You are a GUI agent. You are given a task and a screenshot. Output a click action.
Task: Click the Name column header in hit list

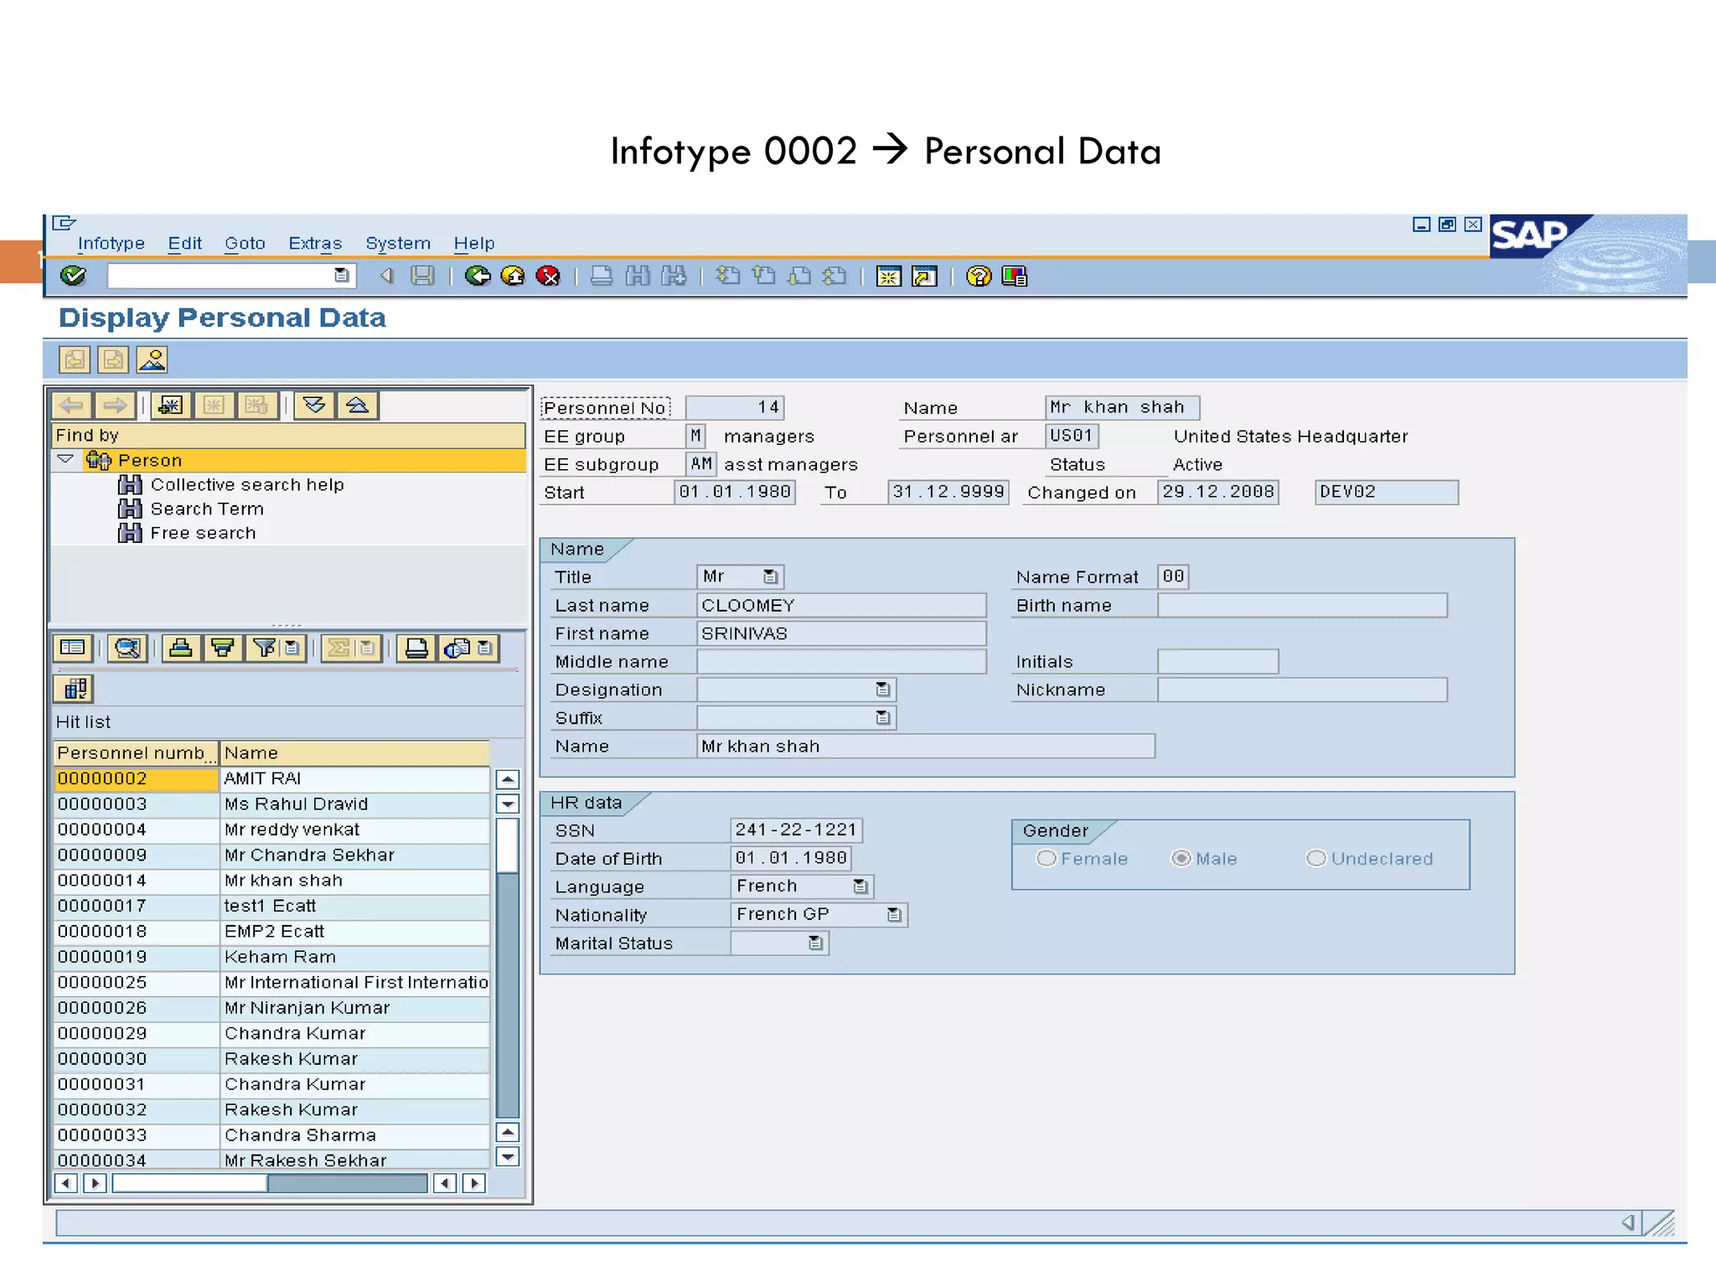click(x=354, y=752)
